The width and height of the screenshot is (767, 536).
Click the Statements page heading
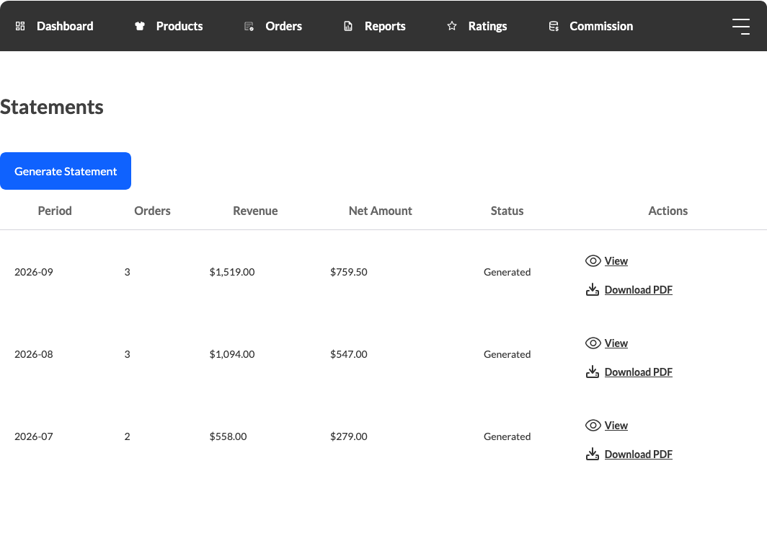point(52,107)
